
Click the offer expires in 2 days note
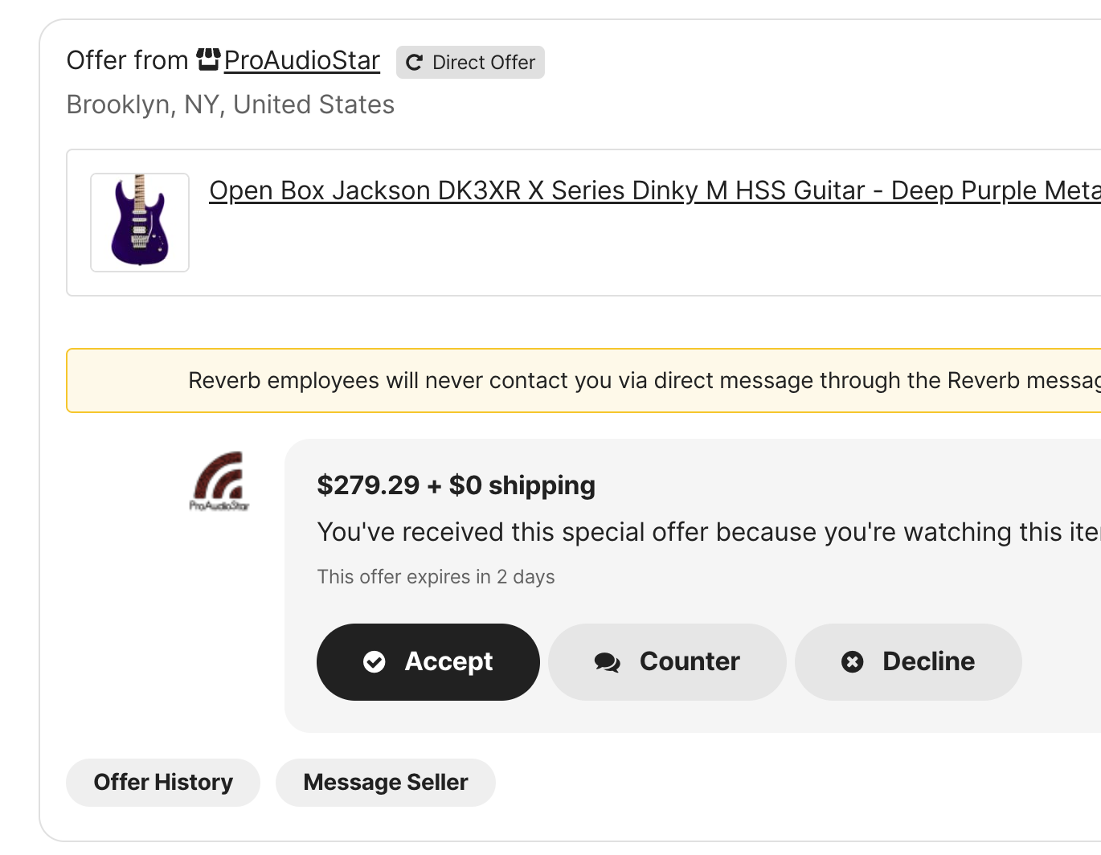click(436, 577)
